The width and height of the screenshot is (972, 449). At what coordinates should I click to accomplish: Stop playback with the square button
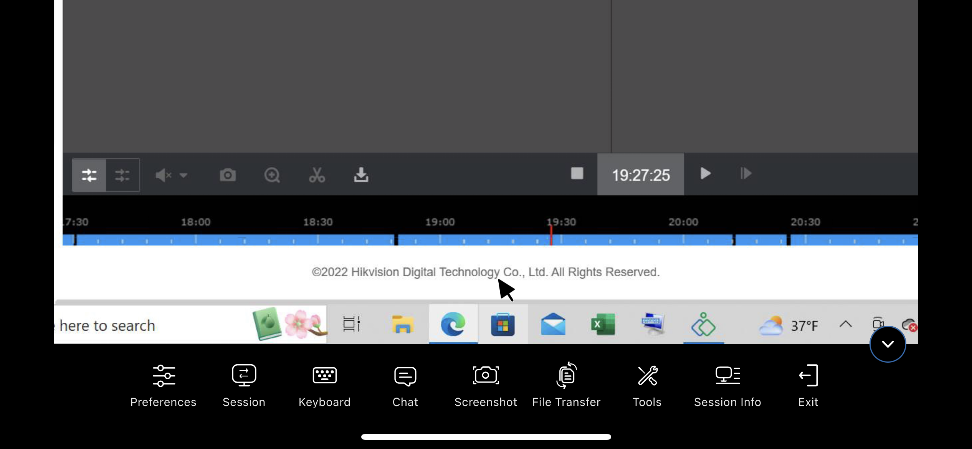577,173
